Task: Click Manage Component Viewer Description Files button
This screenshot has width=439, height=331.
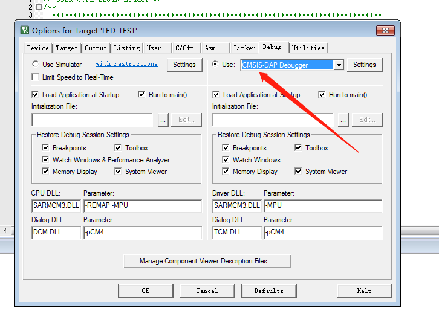Action: tap(207, 261)
